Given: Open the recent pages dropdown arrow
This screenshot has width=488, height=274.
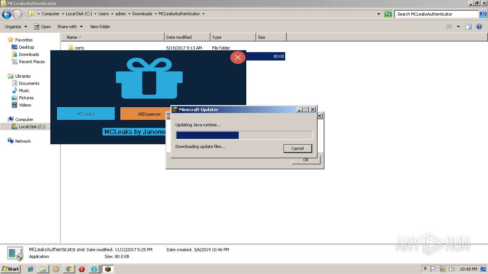Looking at the screenshot, I should tap(24, 14).
